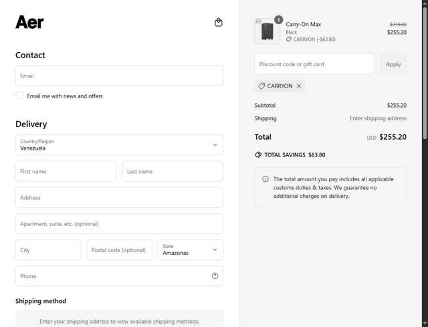Click the Carry-On Max product name

pos(303,24)
